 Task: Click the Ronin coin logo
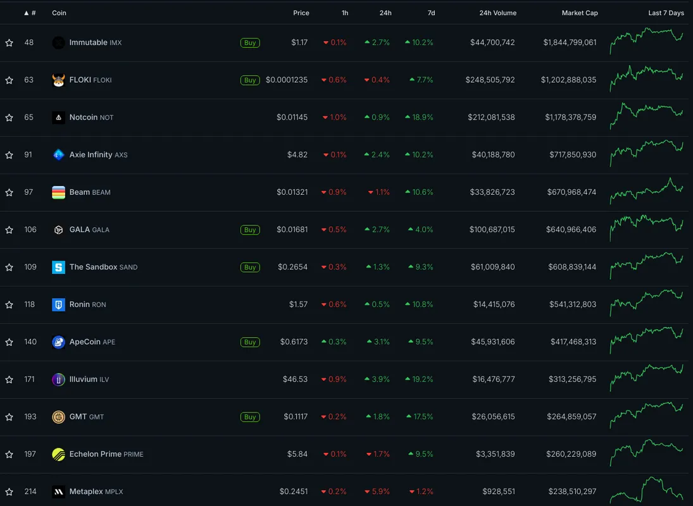(x=58, y=305)
